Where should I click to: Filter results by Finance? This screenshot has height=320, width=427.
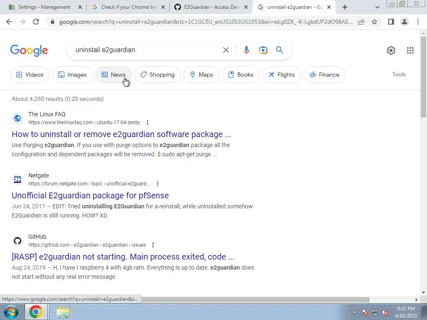click(324, 75)
